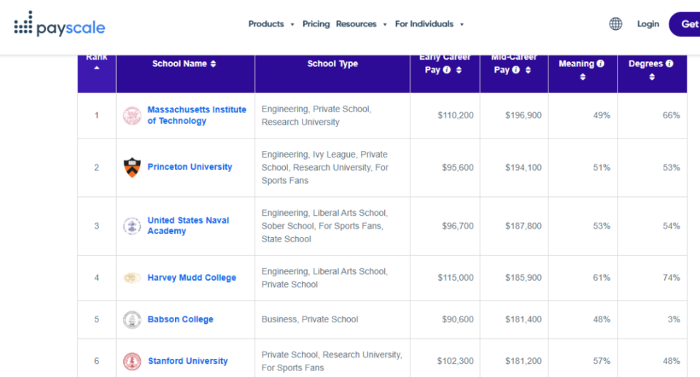Select Naval Academy mid-career pay $187,800

point(524,226)
